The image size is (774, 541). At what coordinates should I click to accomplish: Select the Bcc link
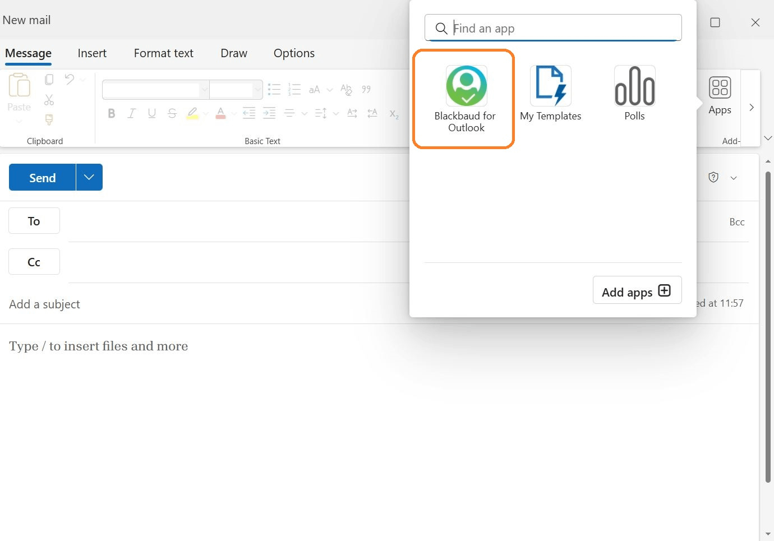click(x=736, y=221)
